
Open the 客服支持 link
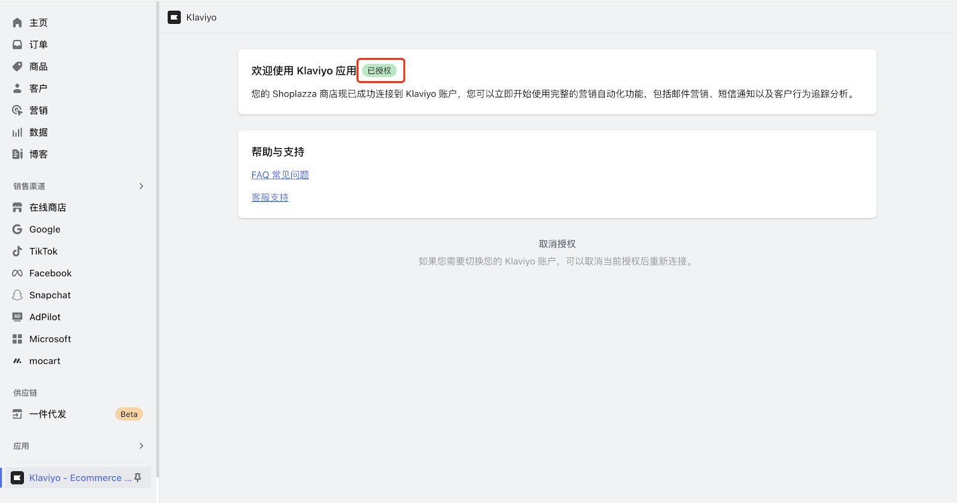click(270, 197)
